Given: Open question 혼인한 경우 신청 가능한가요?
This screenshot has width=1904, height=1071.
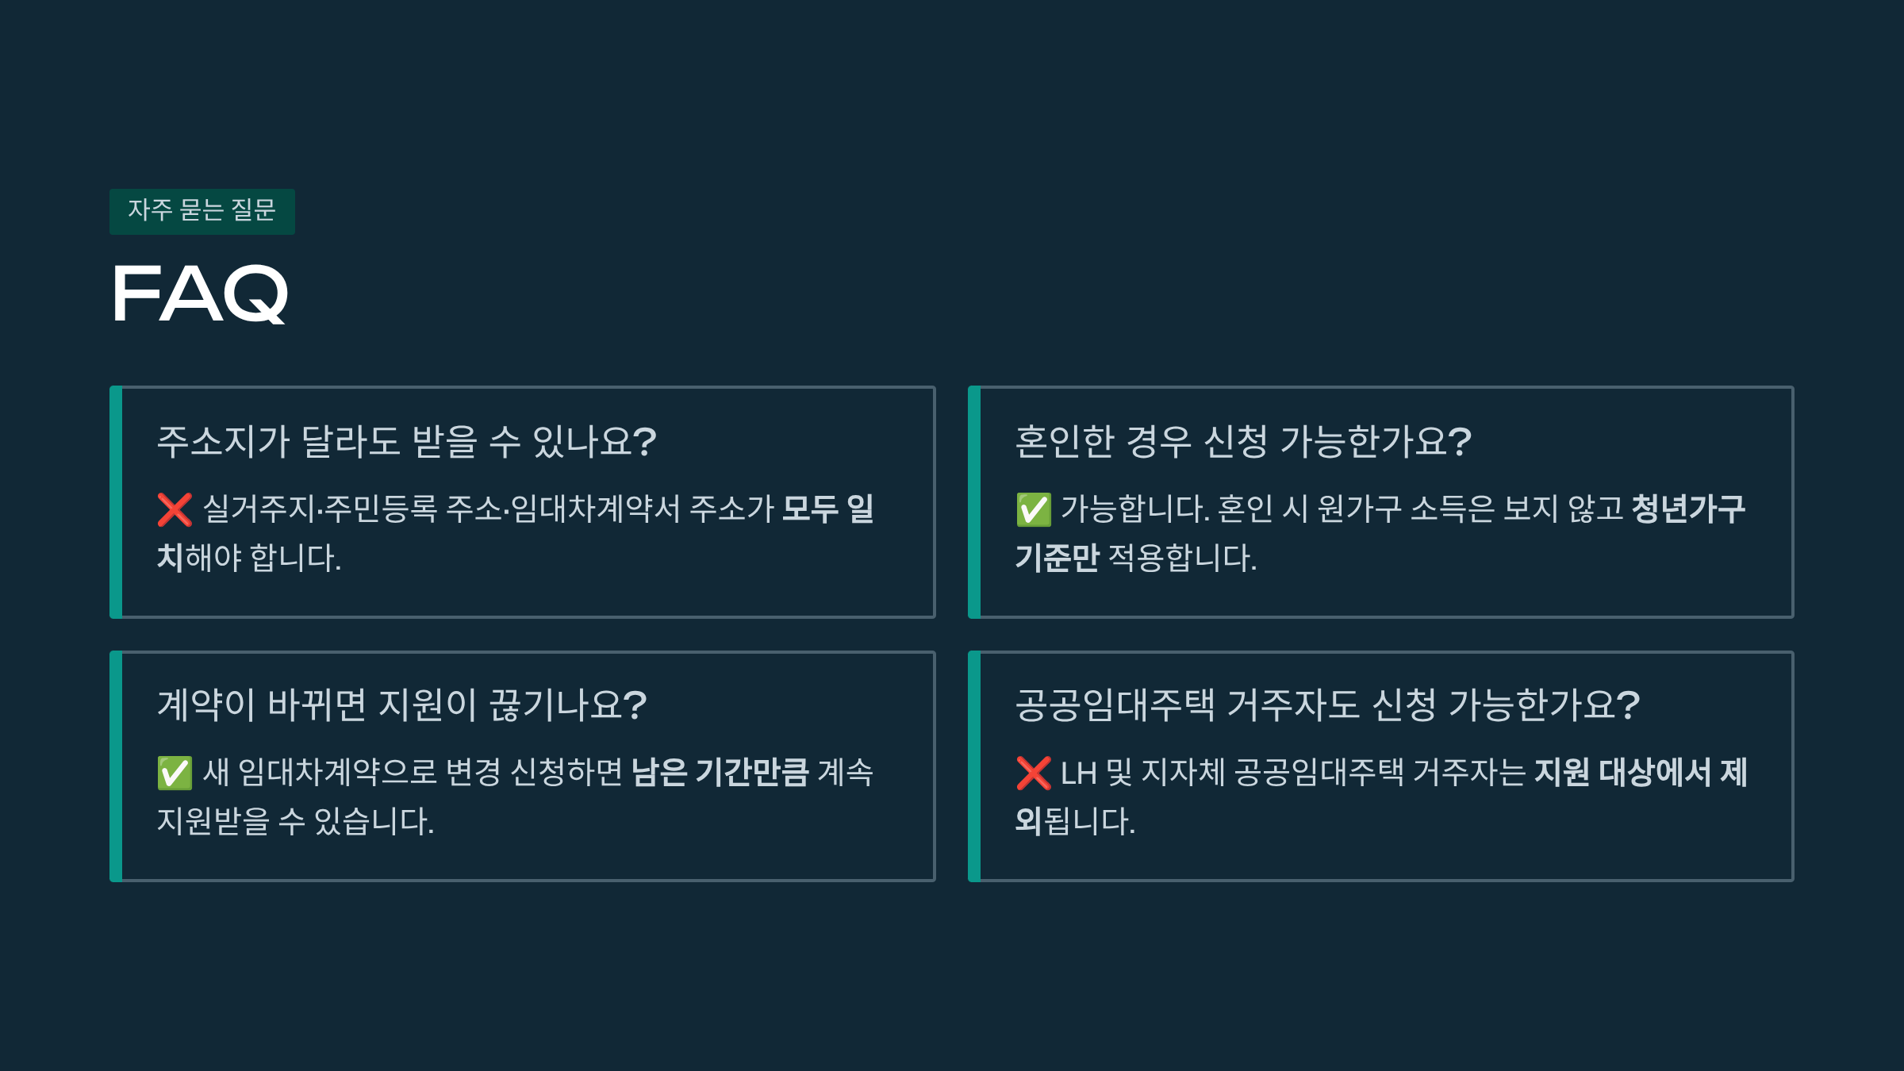Looking at the screenshot, I should point(1243,441).
